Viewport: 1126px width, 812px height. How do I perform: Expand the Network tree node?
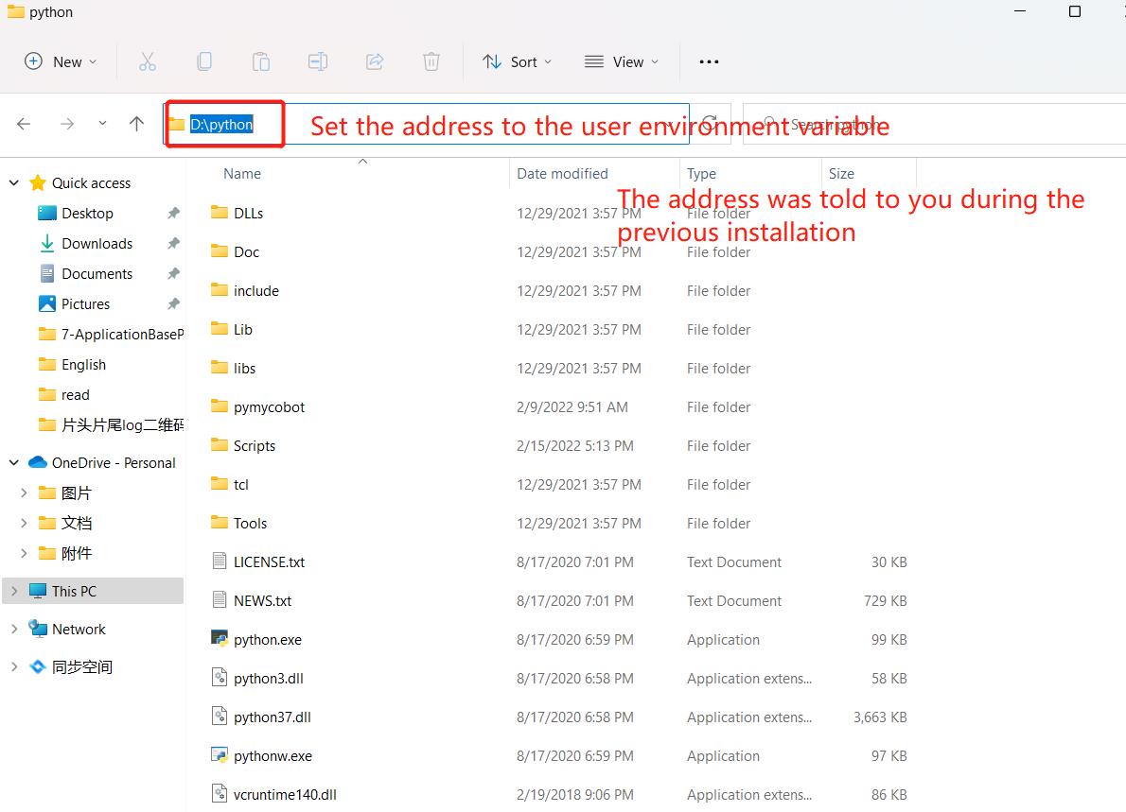(x=14, y=630)
